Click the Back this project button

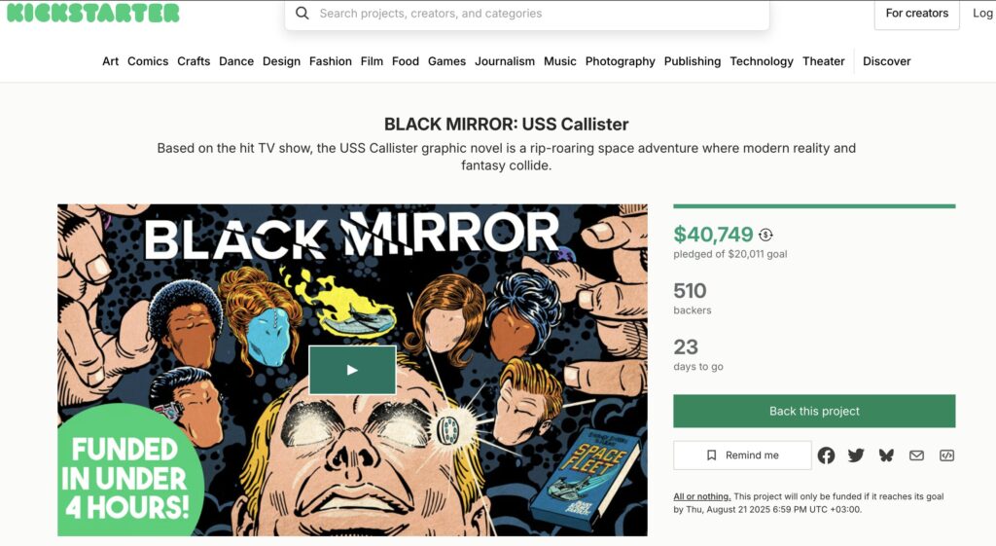[814, 411]
